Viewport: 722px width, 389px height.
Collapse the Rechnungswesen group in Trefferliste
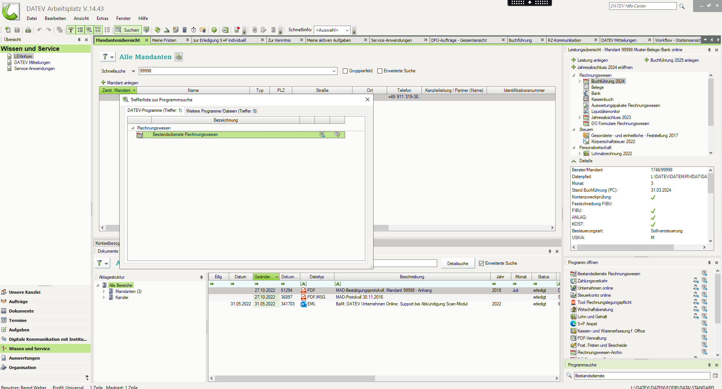click(132, 128)
